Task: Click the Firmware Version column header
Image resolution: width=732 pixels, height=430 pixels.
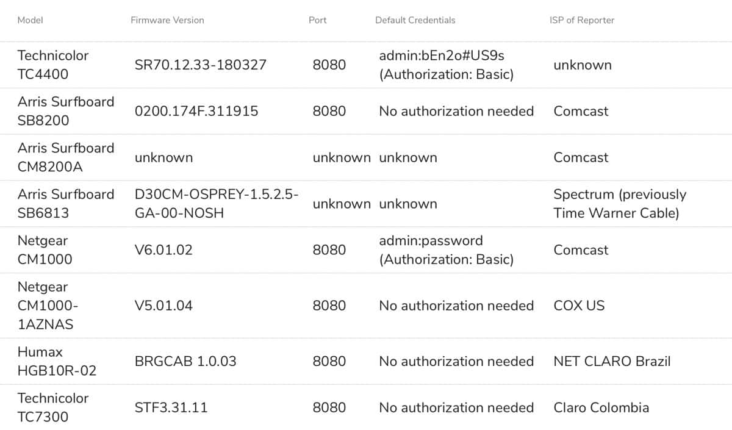Action: pyautogui.click(x=167, y=20)
